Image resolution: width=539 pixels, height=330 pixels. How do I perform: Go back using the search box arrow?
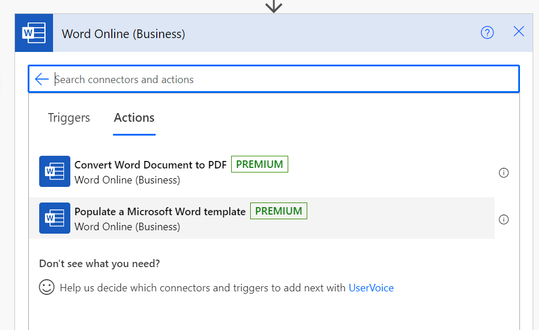pos(42,80)
